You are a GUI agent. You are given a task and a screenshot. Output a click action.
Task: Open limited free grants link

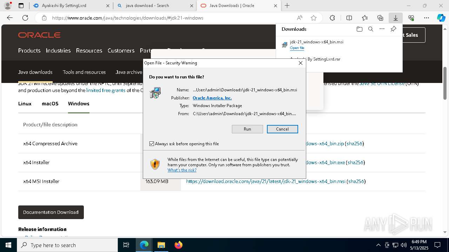coord(106,90)
